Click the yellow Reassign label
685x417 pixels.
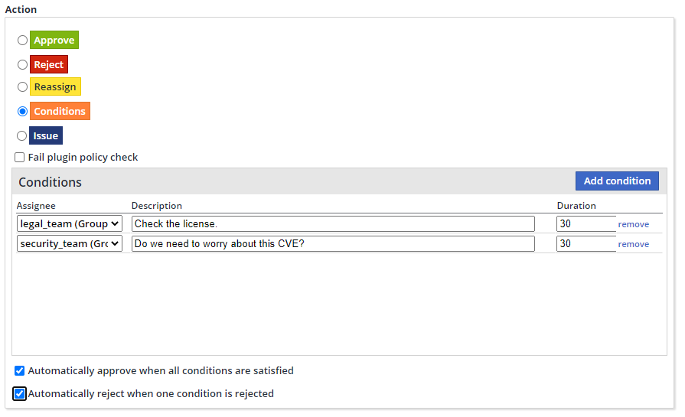point(55,87)
